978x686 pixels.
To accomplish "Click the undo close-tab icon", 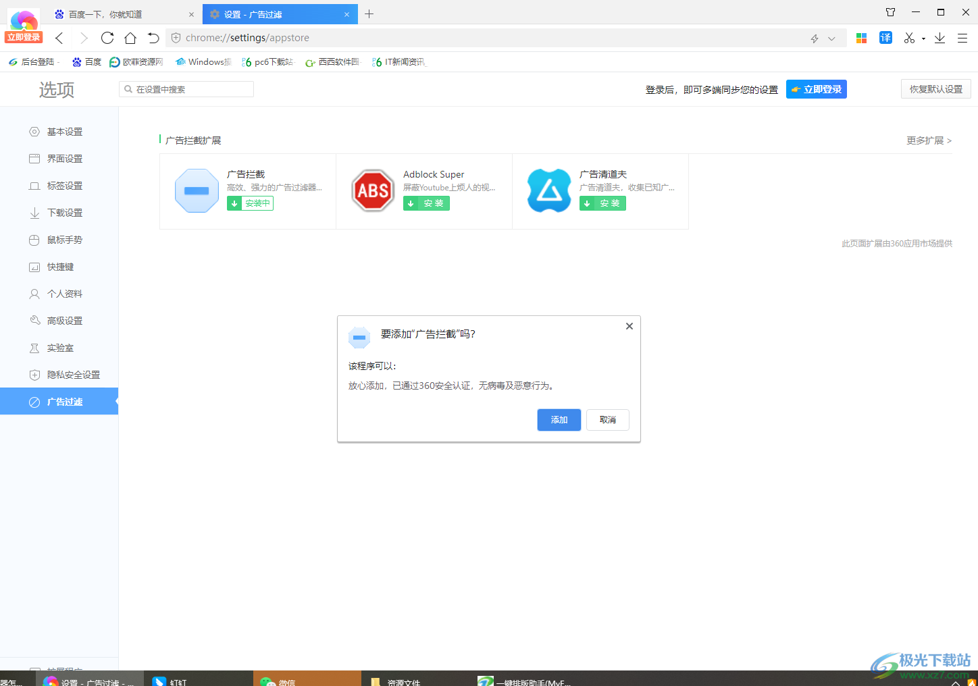I will 153,38.
